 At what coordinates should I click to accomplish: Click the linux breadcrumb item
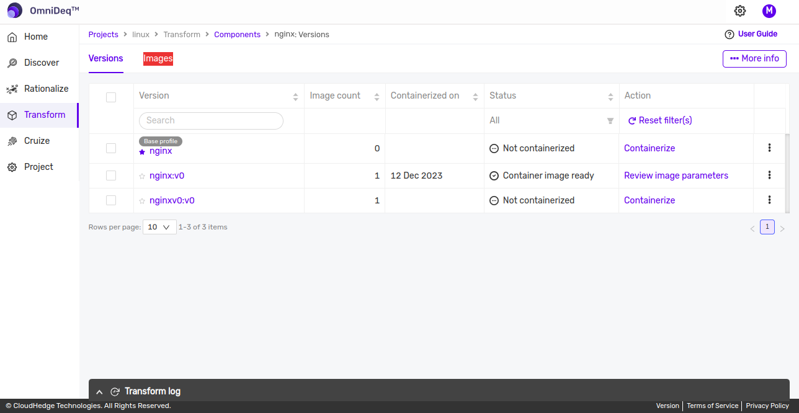click(x=141, y=35)
